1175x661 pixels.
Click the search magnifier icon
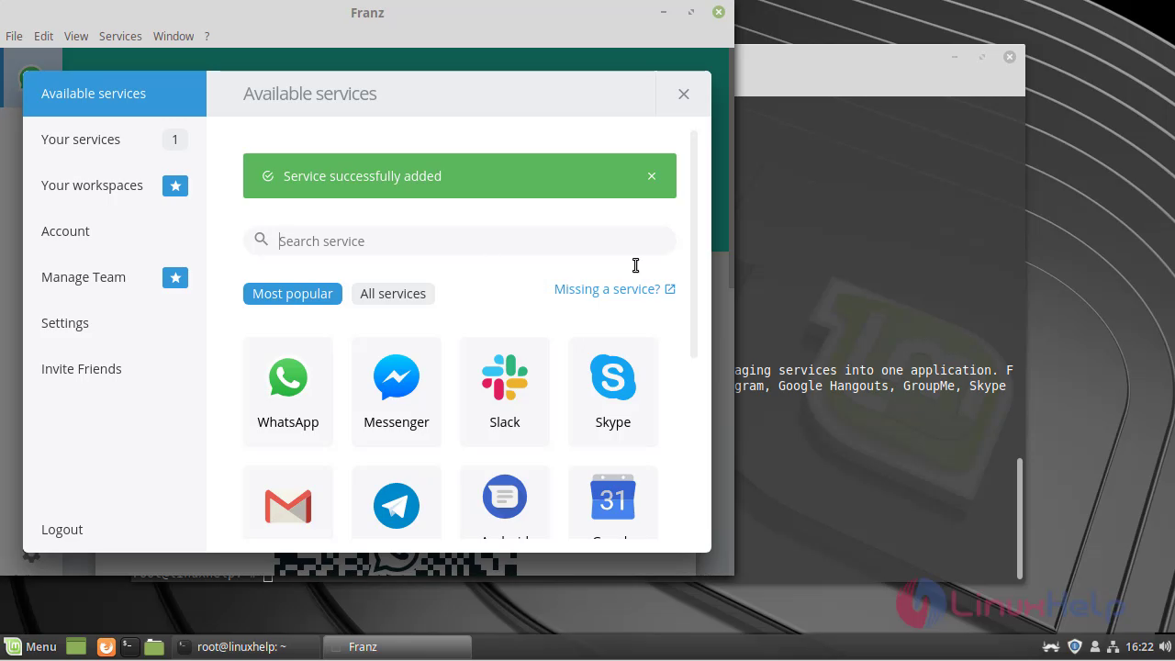pos(262,240)
